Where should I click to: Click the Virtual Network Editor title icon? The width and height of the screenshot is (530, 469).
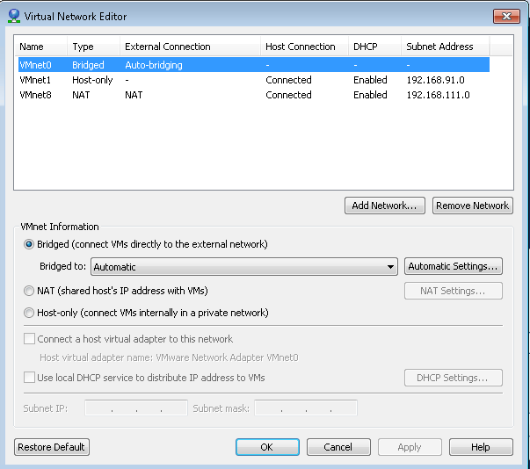[x=13, y=16]
